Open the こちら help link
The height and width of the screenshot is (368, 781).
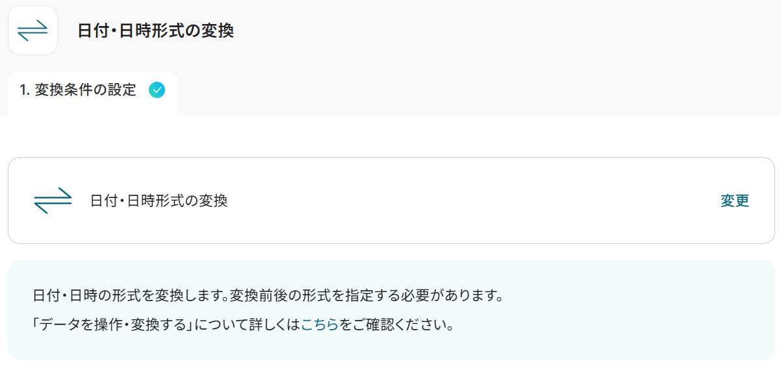click(320, 325)
